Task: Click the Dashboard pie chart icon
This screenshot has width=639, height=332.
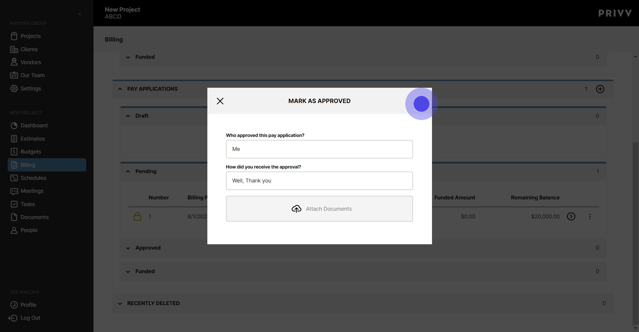Action: [14, 126]
